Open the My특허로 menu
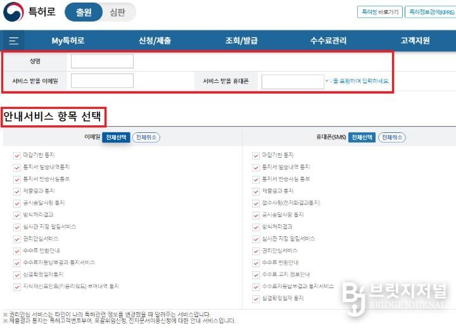This screenshot has width=456, height=328. [x=68, y=41]
